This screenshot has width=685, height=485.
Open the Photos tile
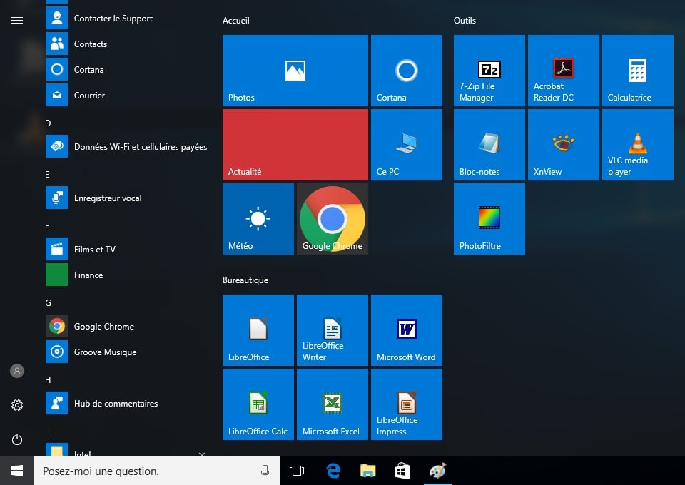coord(295,71)
